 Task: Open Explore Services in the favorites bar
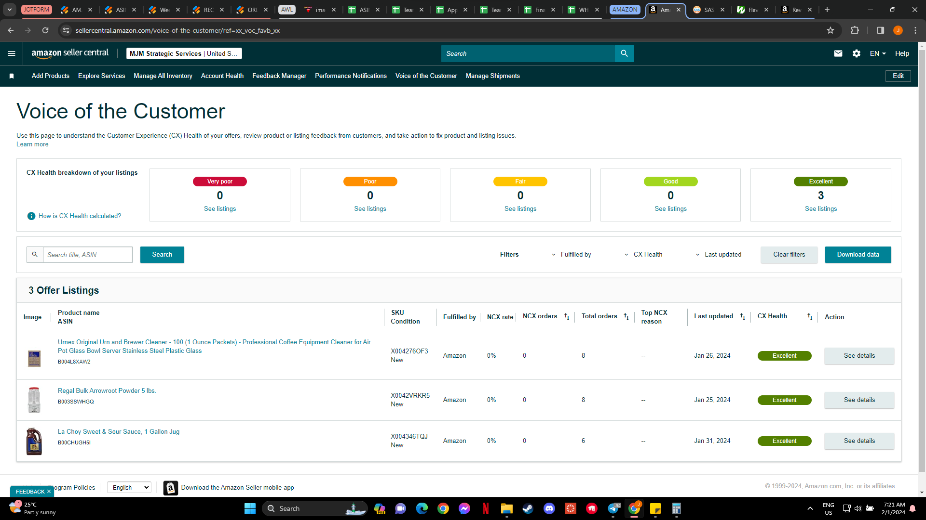tap(102, 76)
